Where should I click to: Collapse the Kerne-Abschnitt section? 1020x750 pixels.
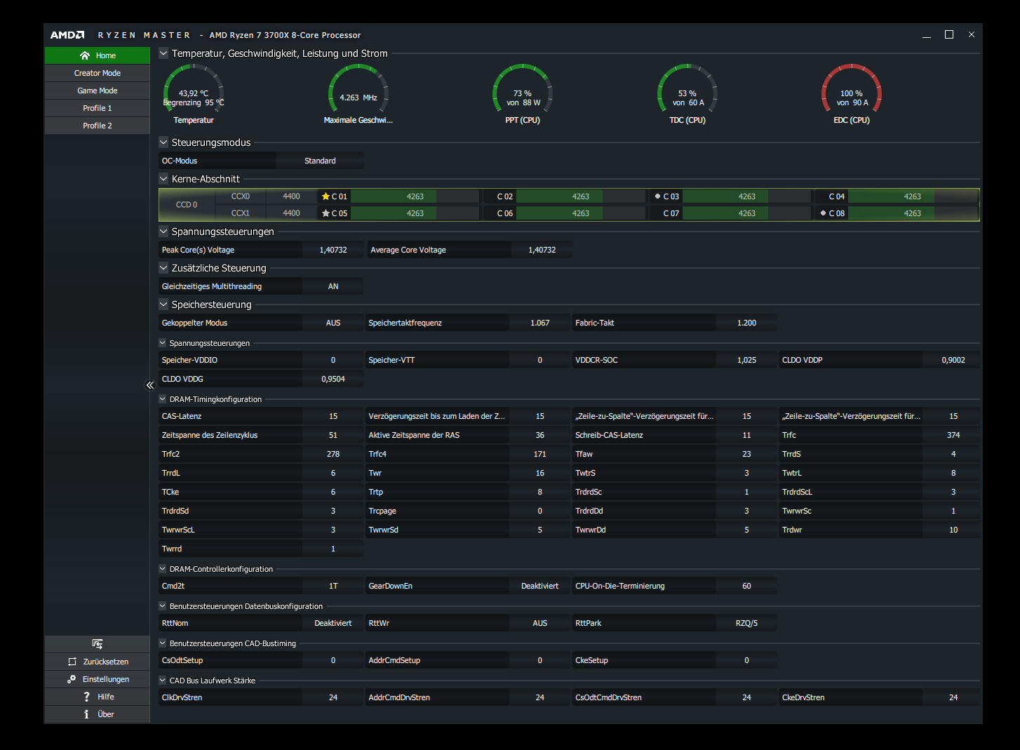tap(163, 179)
